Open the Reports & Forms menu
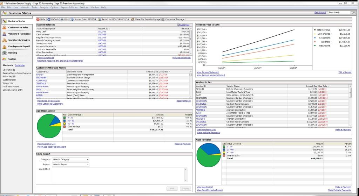The height and width of the screenshot is (196, 359). [x=69, y=7]
